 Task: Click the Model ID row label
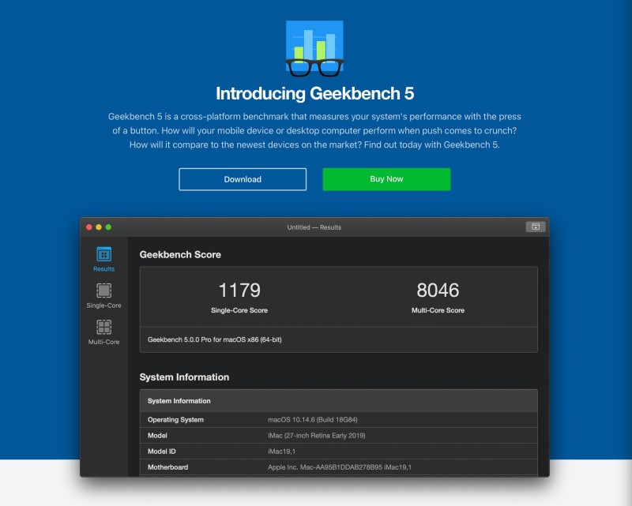(162, 452)
